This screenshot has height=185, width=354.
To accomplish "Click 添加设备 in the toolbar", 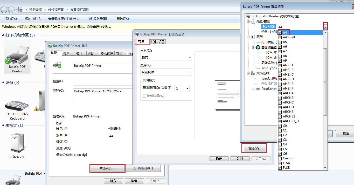I will click(11, 19).
